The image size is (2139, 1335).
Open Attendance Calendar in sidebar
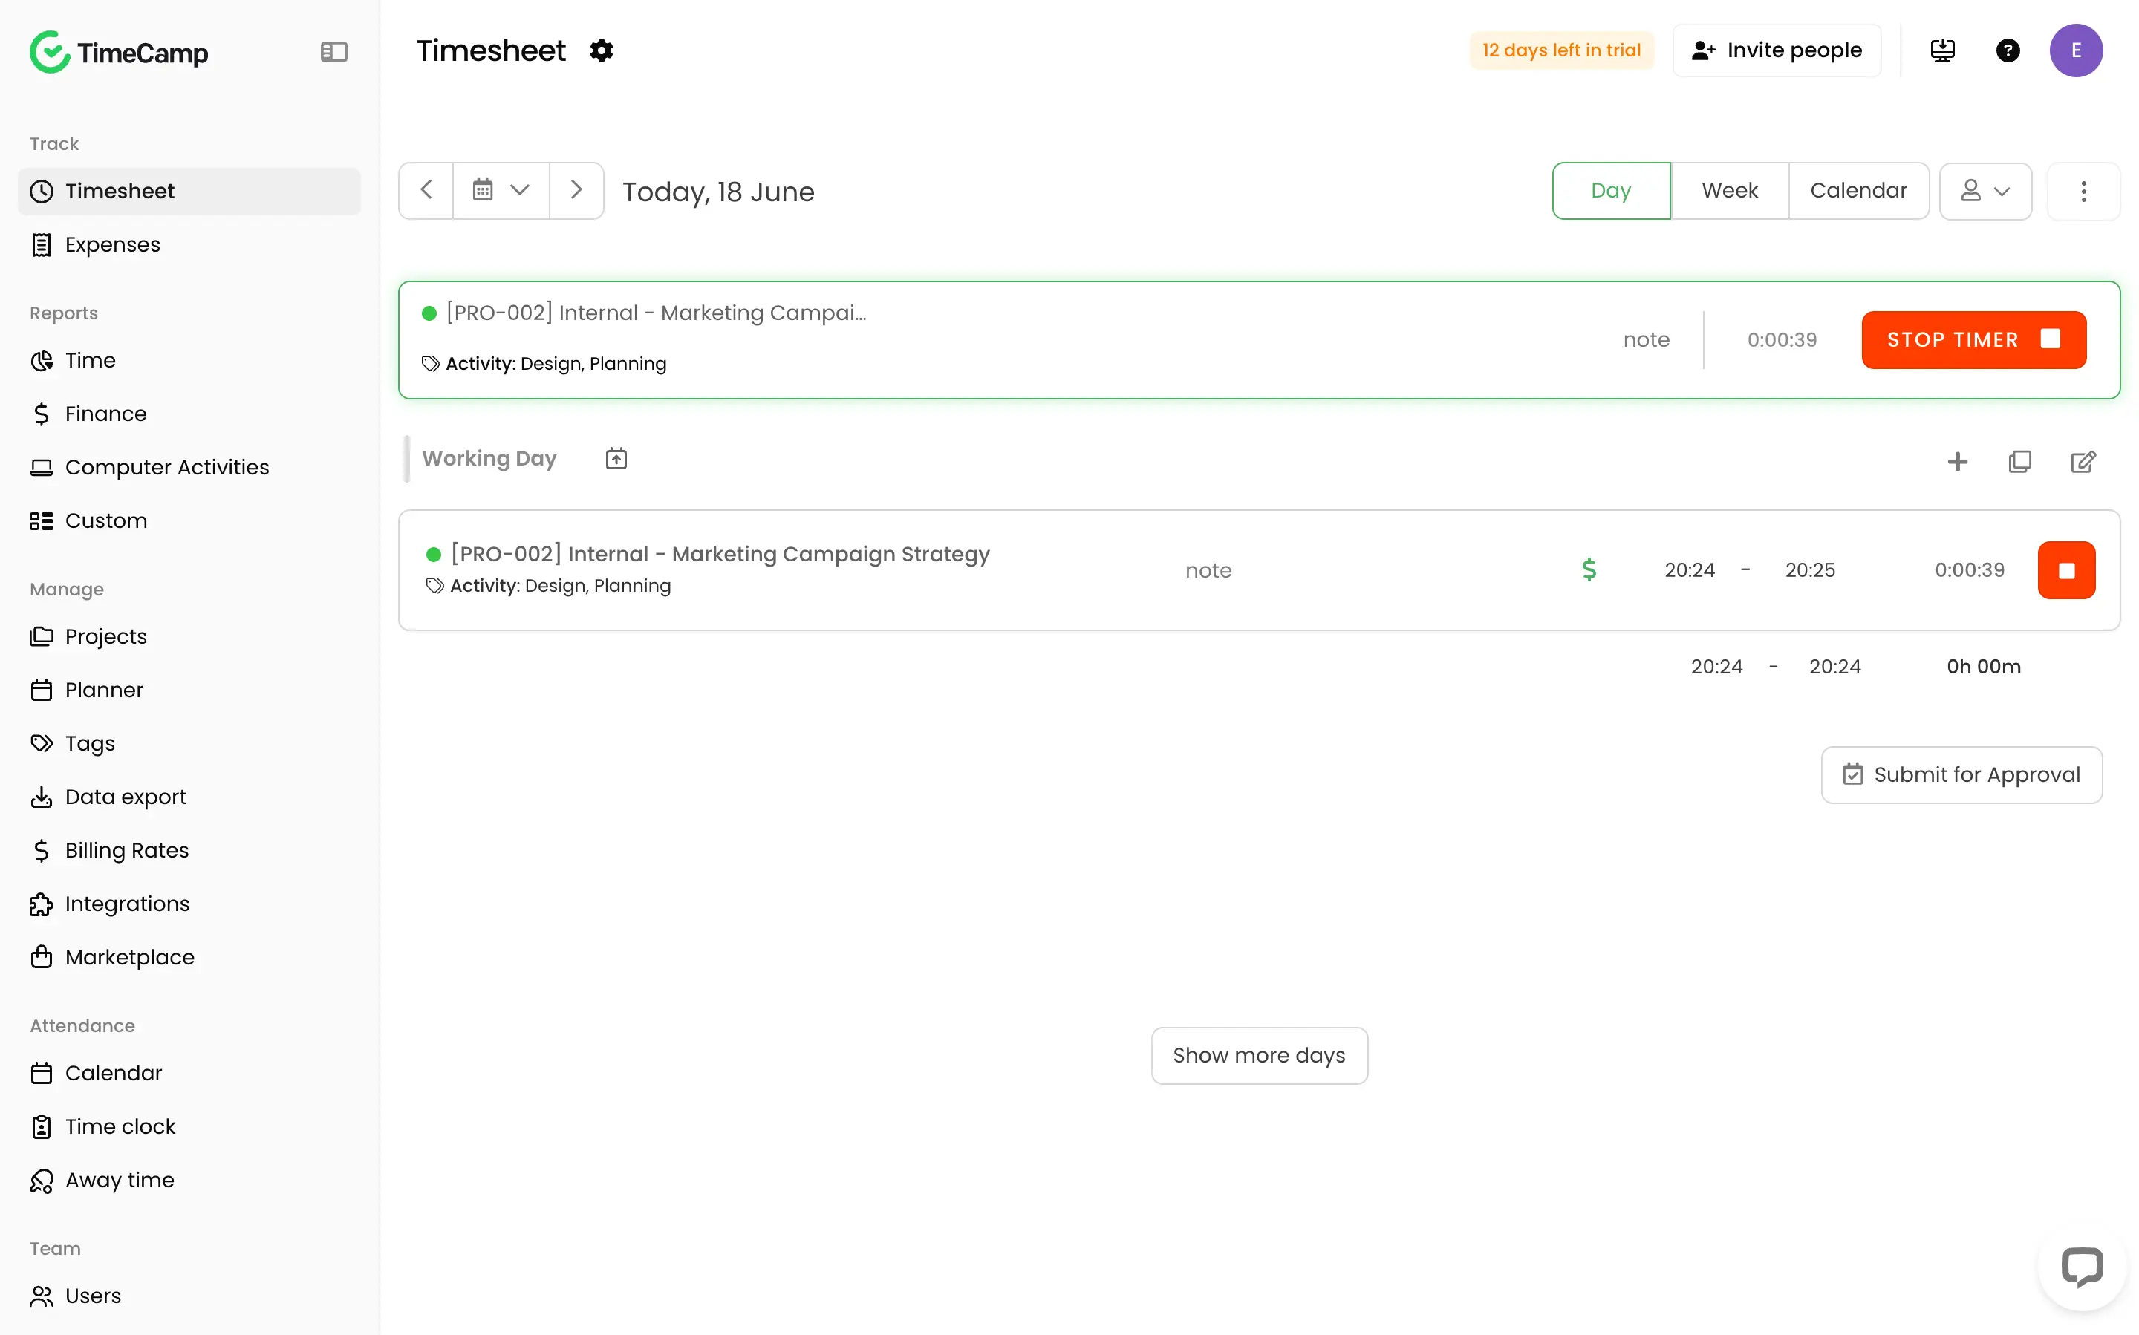point(189,1074)
